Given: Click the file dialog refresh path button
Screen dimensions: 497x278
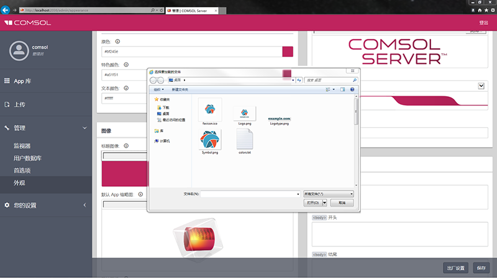Looking at the screenshot, I should pos(299,80).
